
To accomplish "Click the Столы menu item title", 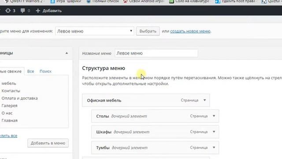I will pyautogui.click(x=103, y=116).
